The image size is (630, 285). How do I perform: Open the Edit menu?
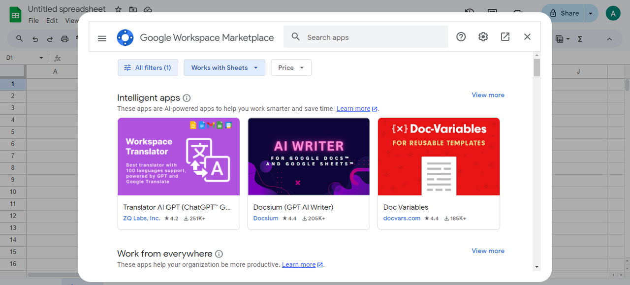[52, 21]
